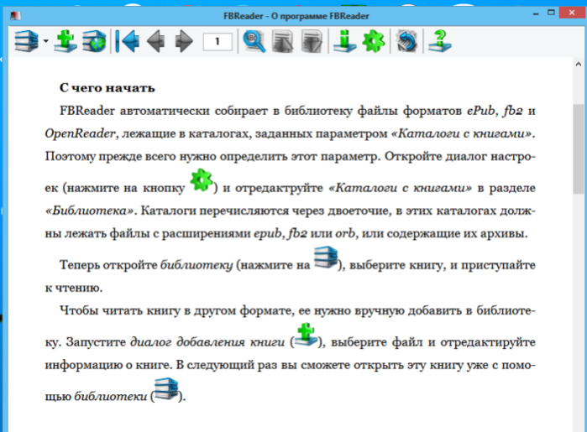Viewport: 587px width, 432px height.
Task: Maximize the FBReader window
Action: pyautogui.click(x=551, y=13)
